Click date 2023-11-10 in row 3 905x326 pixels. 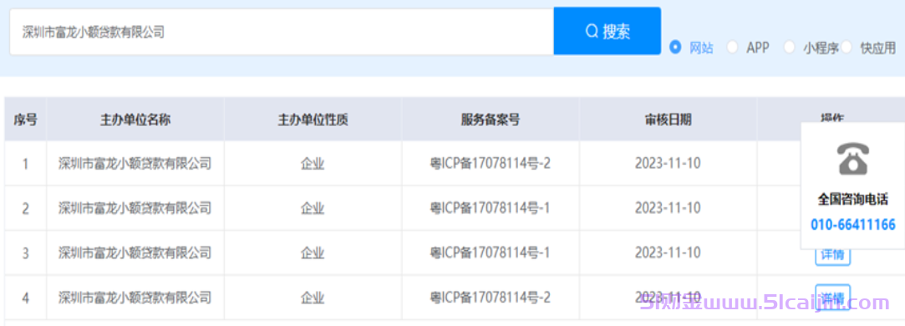(x=668, y=252)
